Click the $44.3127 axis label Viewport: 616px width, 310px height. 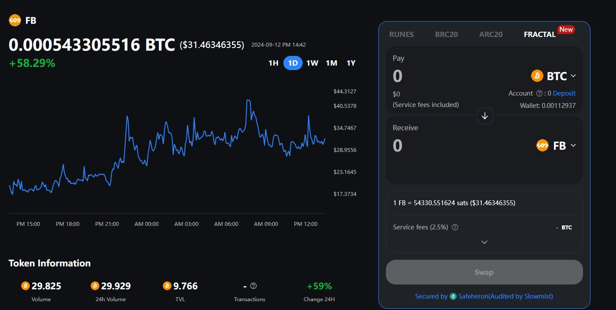click(x=345, y=92)
